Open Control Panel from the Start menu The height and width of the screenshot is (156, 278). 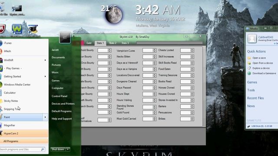60,96
